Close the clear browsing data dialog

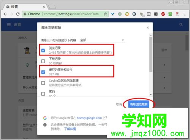pyautogui.click(x=148, y=27)
